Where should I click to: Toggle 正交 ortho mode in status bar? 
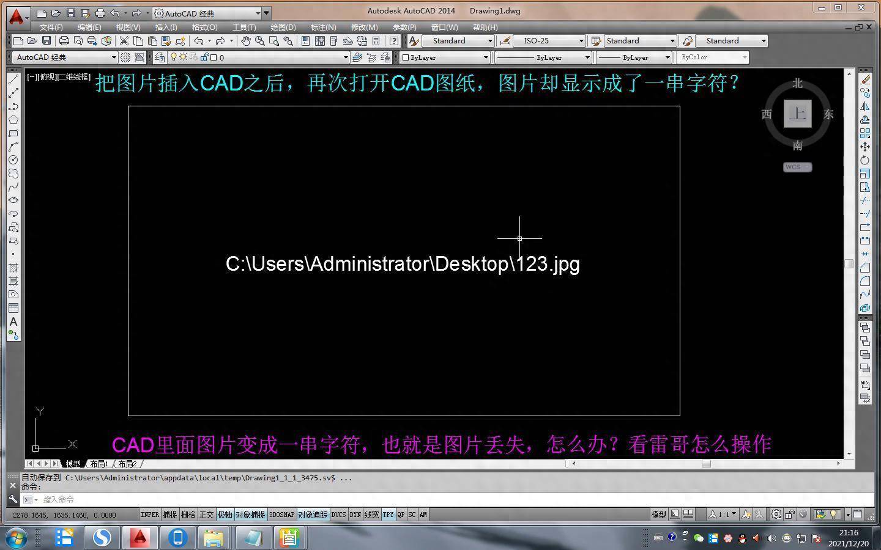(206, 515)
